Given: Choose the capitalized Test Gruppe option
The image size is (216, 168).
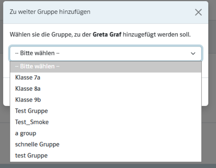Looking at the screenshot, I should [x=31, y=111].
